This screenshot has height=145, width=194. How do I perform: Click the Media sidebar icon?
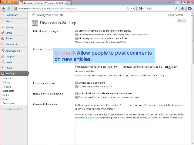coord(3,27)
